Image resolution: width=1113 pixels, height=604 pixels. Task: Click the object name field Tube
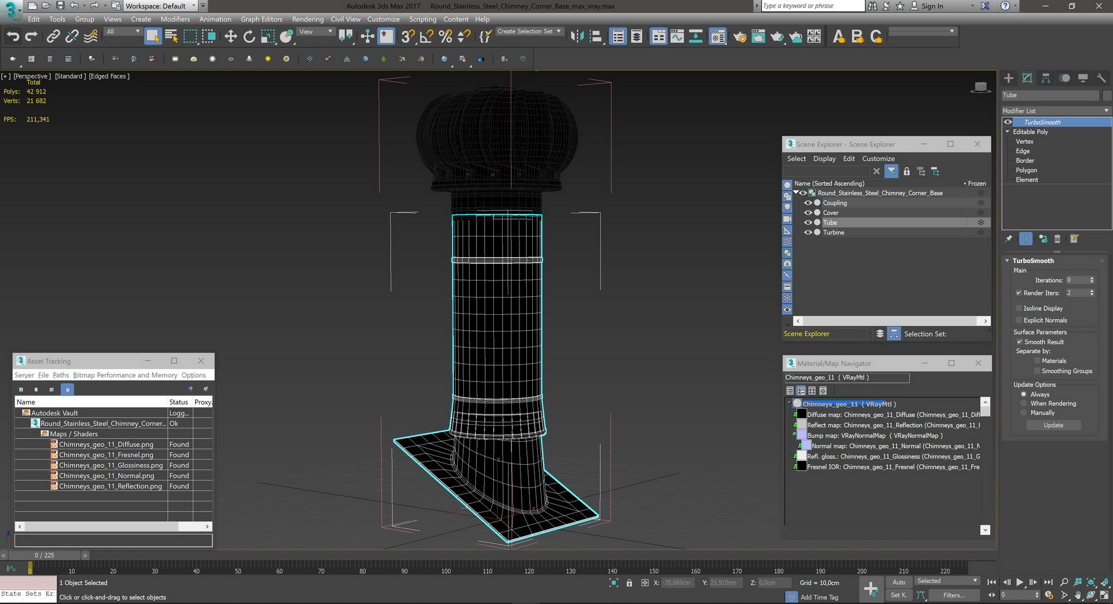click(x=1050, y=95)
